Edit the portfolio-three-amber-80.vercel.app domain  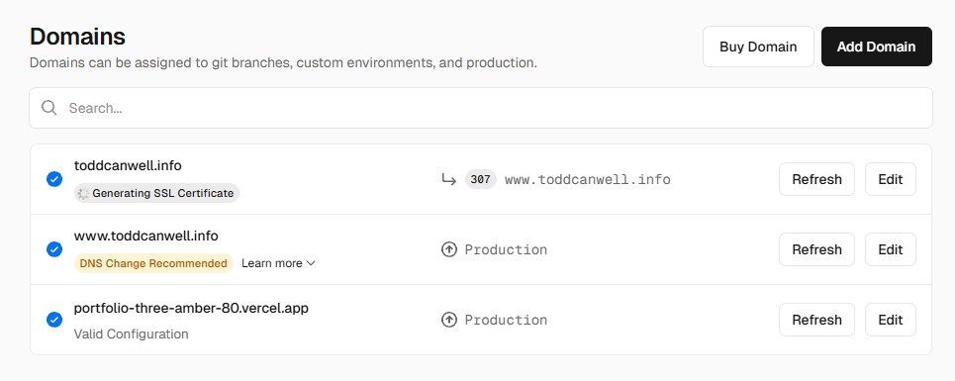click(891, 320)
